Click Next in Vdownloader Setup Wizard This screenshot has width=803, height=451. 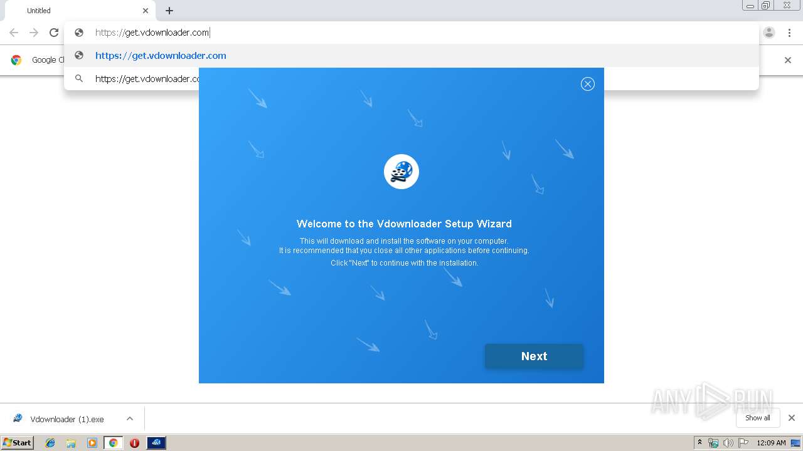click(534, 356)
